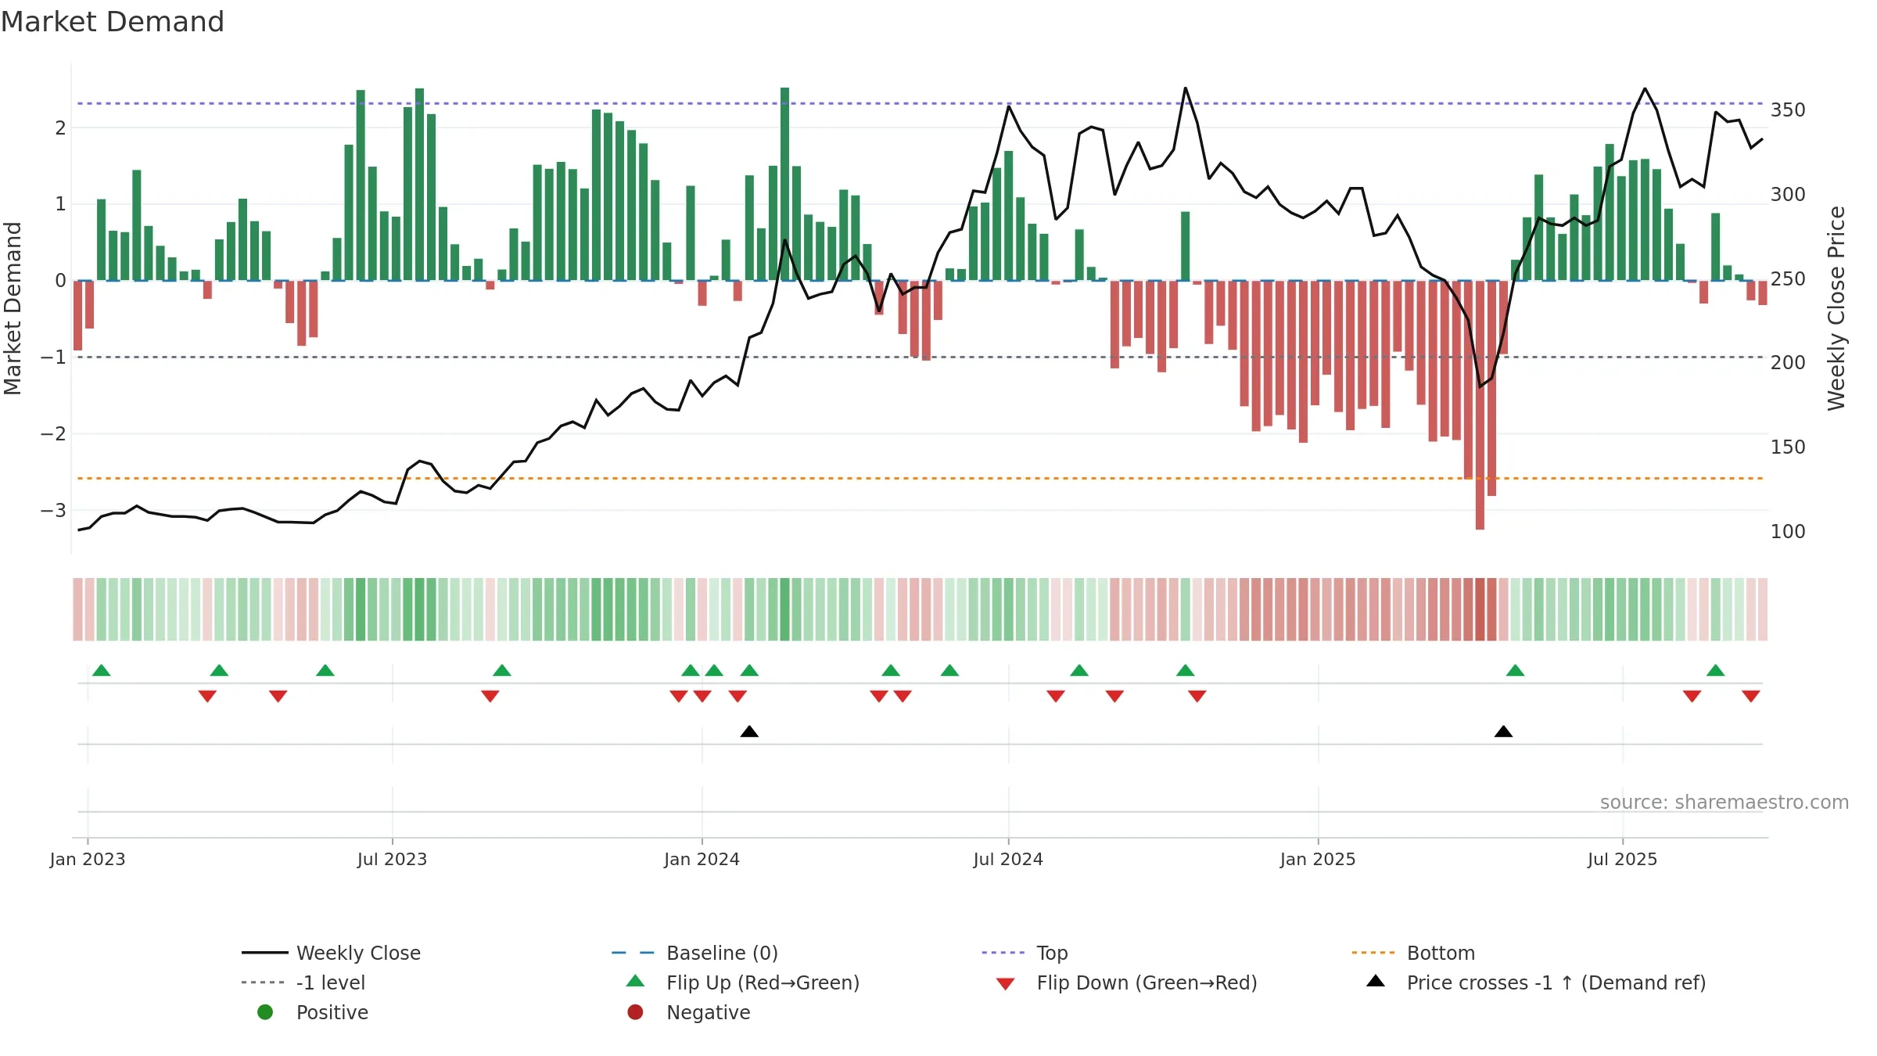Click the green Flip Up triangle in legend
Screen dimensions: 1877x1056
tap(635, 981)
